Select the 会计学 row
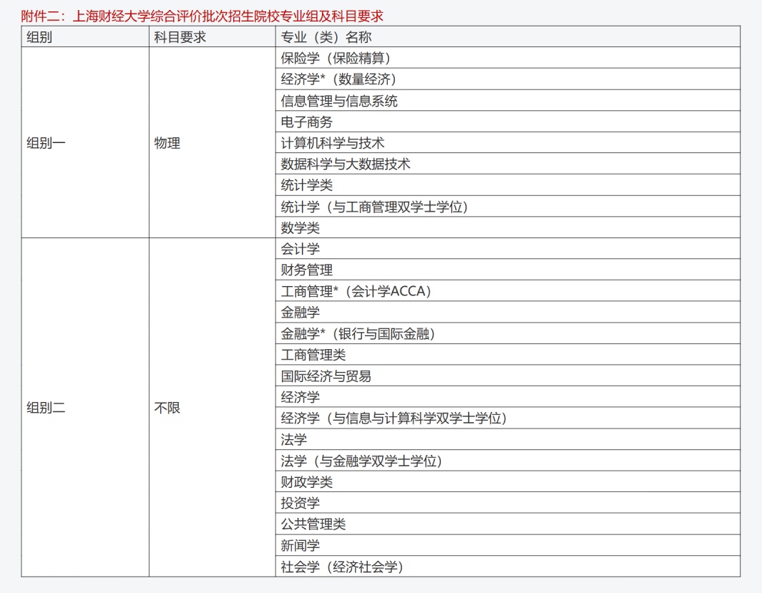 [508, 249]
